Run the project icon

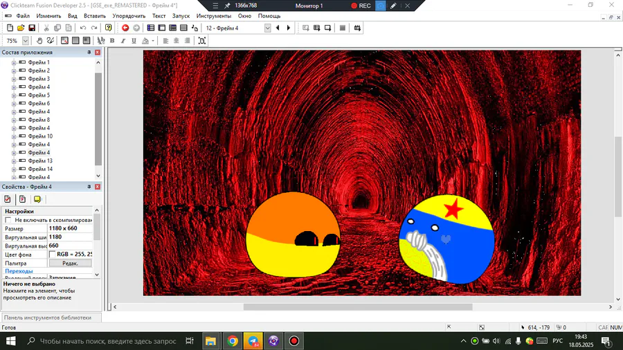tap(305, 28)
